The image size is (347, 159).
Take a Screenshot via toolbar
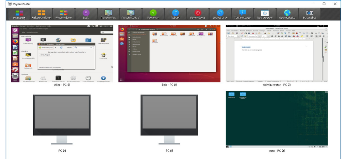point(310,14)
